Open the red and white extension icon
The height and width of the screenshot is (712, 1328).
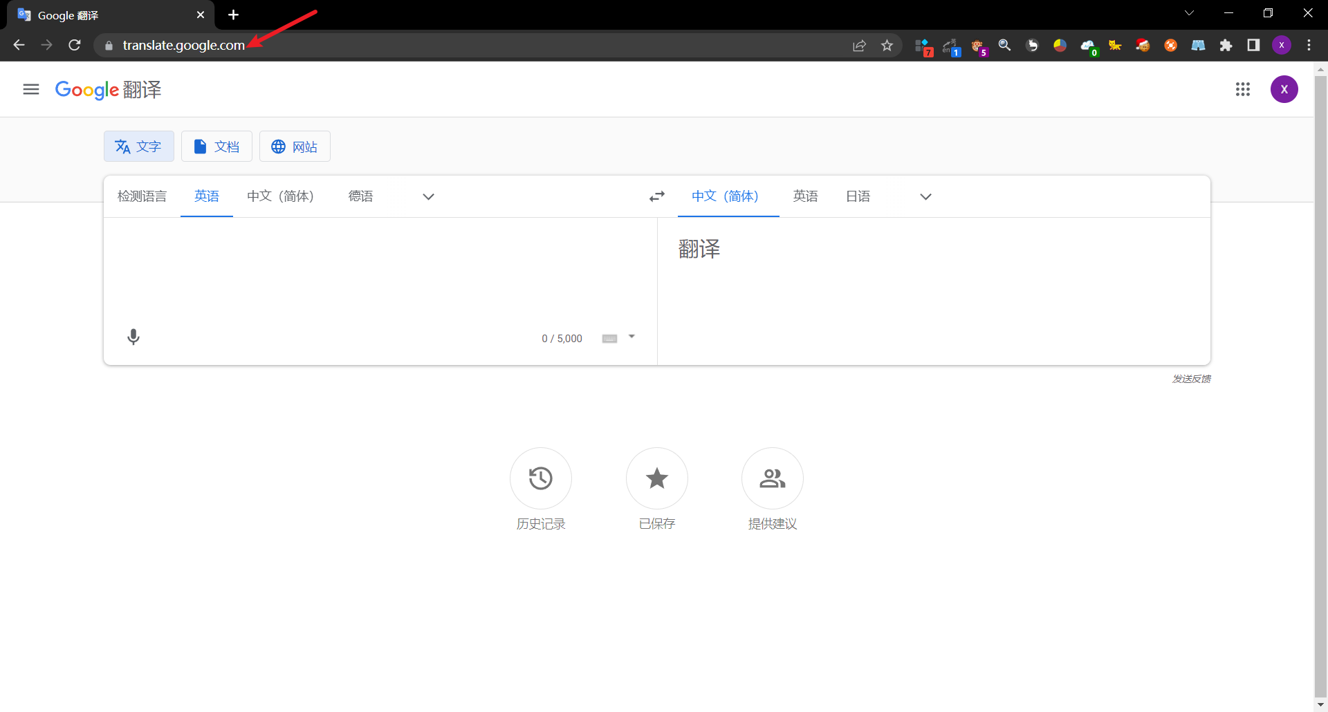(1143, 46)
